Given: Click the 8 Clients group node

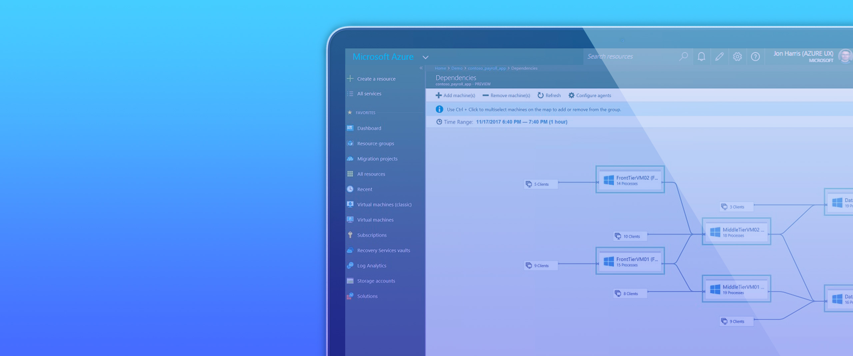Looking at the screenshot, I should (x=630, y=293).
